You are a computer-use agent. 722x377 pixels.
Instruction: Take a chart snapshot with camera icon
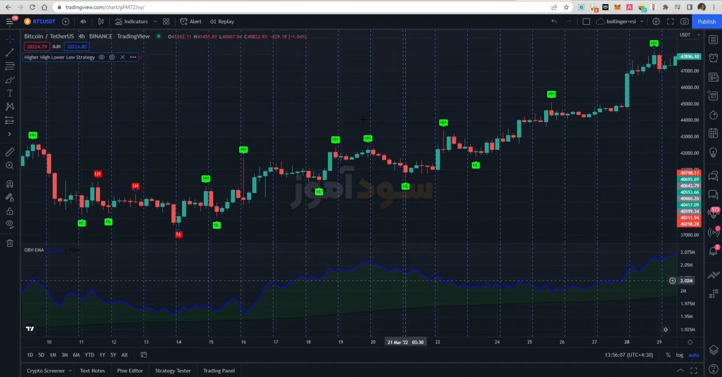click(684, 22)
